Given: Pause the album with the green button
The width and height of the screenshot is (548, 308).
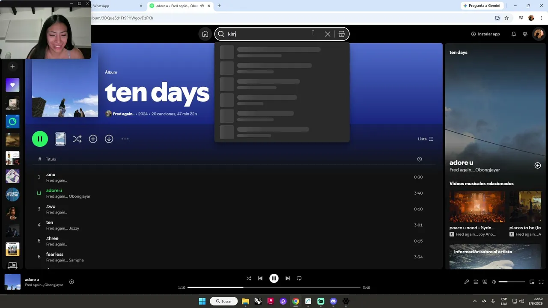Looking at the screenshot, I should point(40,139).
